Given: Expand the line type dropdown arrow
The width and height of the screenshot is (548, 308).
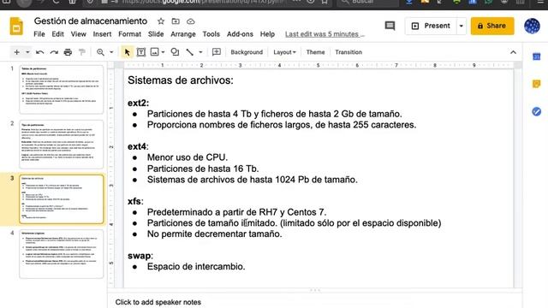Looking at the screenshot, I should click(x=200, y=52).
